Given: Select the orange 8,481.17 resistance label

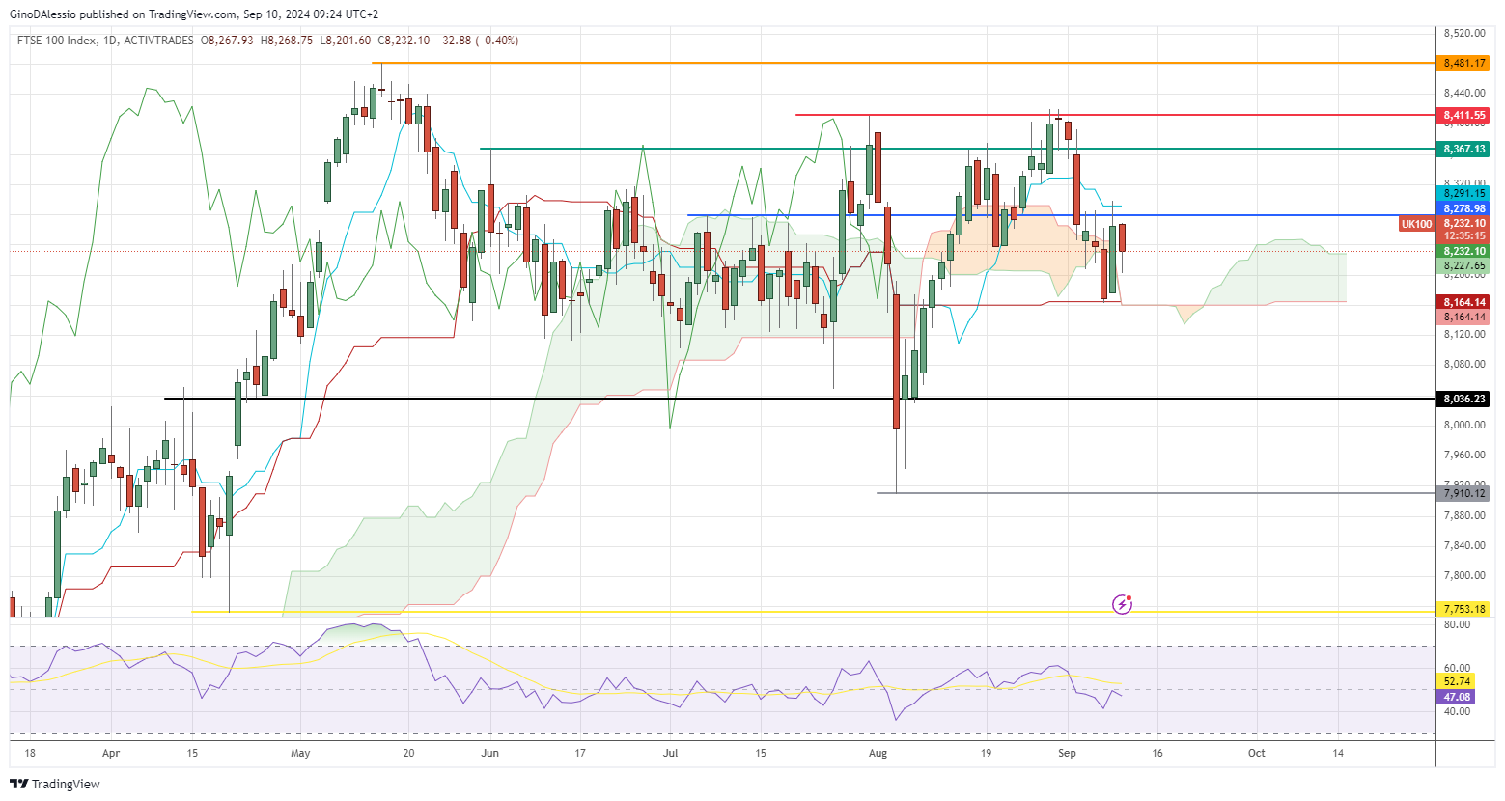Looking at the screenshot, I should pyautogui.click(x=1463, y=61).
